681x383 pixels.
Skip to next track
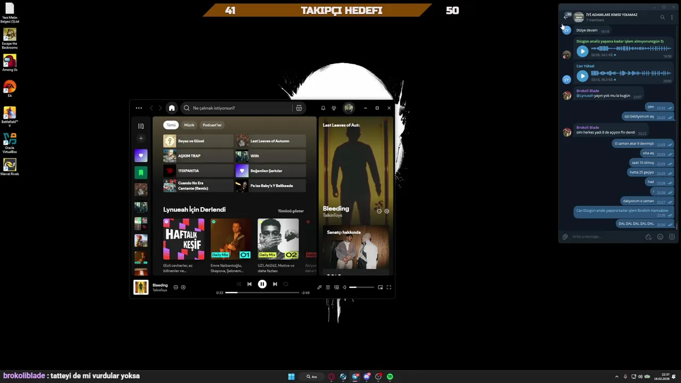click(x=275, y=284)
